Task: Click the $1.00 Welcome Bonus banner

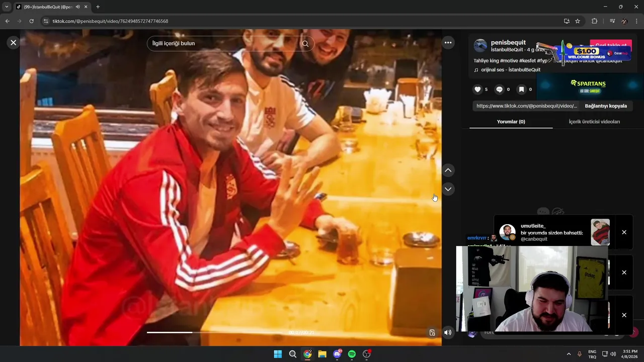Action: tap(584, 53)
